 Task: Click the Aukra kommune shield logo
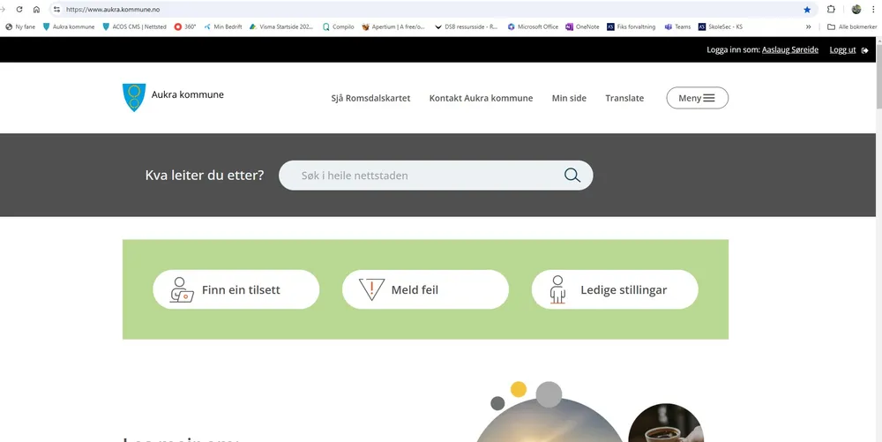[x=134, y=97]
